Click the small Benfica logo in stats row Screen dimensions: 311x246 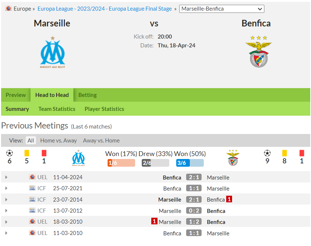233,158
